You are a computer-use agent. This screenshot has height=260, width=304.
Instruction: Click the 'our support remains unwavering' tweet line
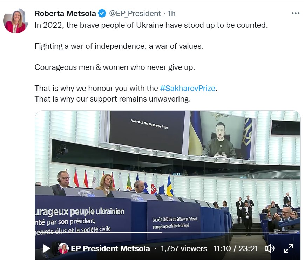click(x=112, y=99)
